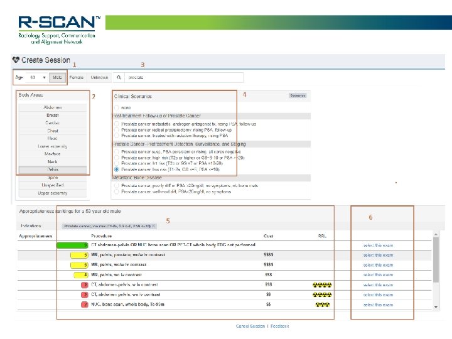The image size is (452, 339).
Task: Select Prostate cancer poorly diff scenario
Action: pos(117,186)
